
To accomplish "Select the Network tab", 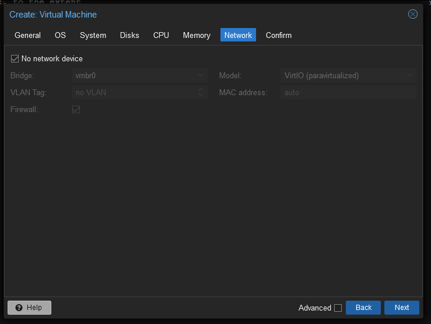I will click(x=238, y=35).
